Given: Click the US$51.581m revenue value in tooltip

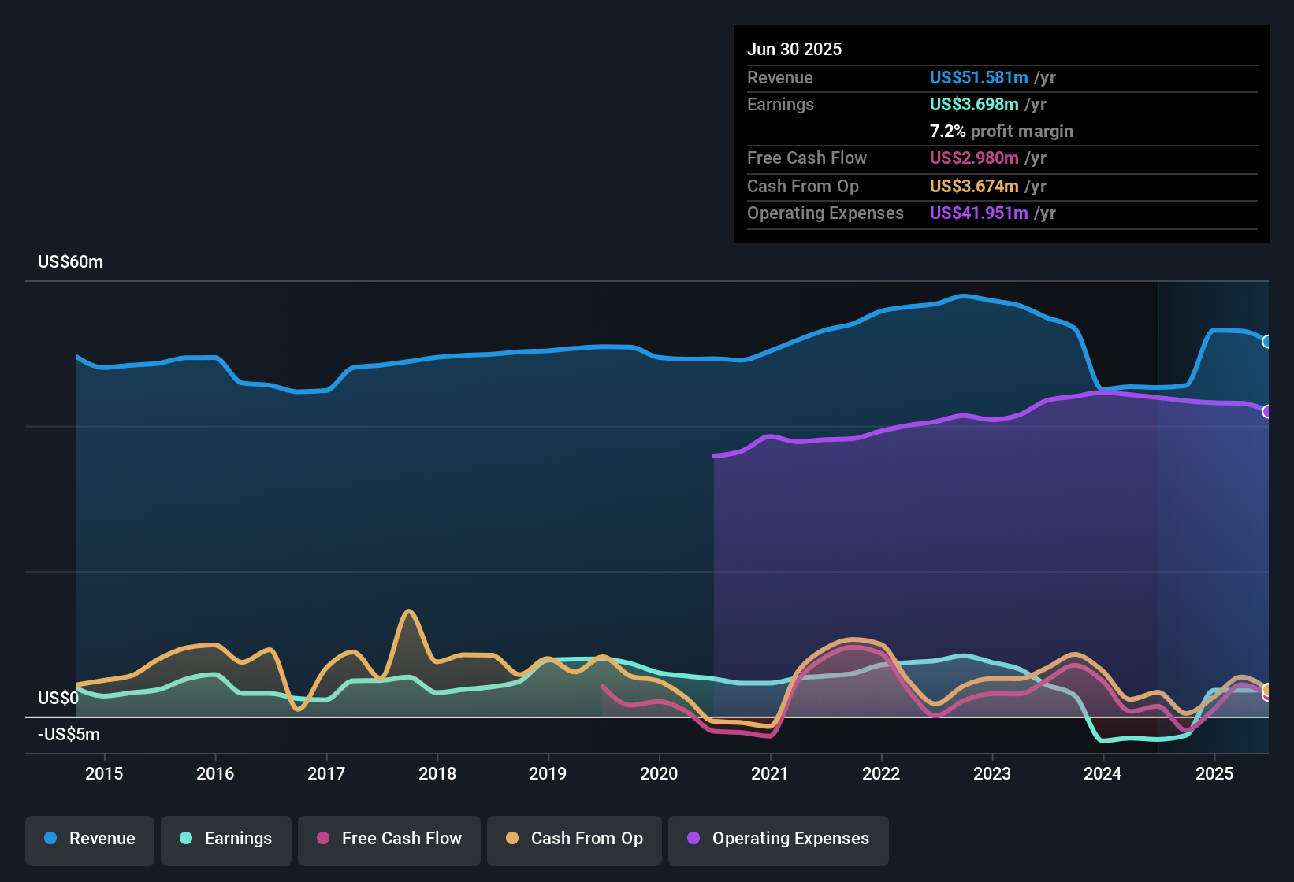Looking at the screenshot, I should click(x=979, y=78).
